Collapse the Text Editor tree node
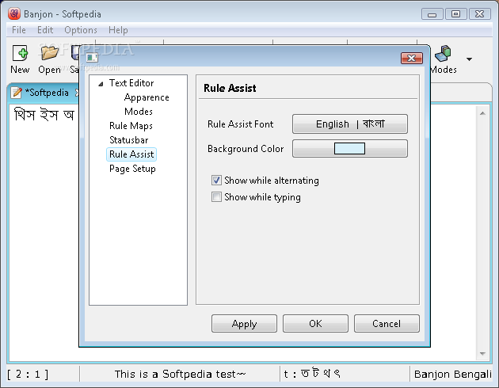Viewport: 499px width, 388px height. [101, 84]
